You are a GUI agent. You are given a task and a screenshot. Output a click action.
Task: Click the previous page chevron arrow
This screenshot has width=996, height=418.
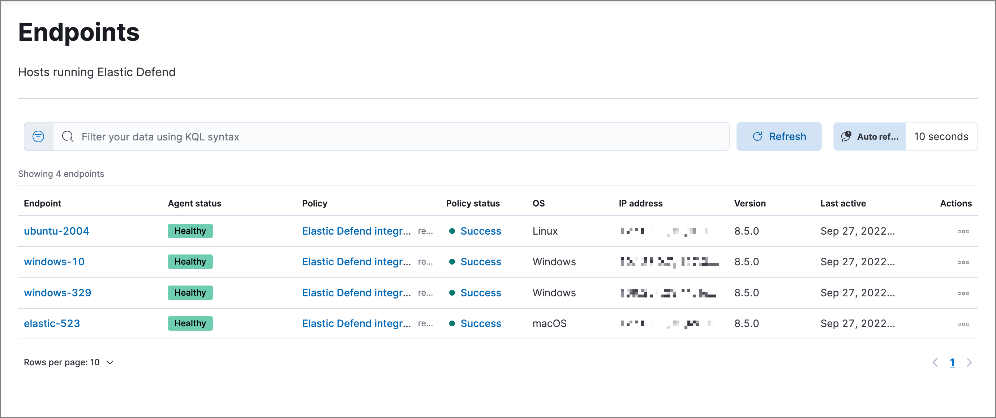click(936, 362)
